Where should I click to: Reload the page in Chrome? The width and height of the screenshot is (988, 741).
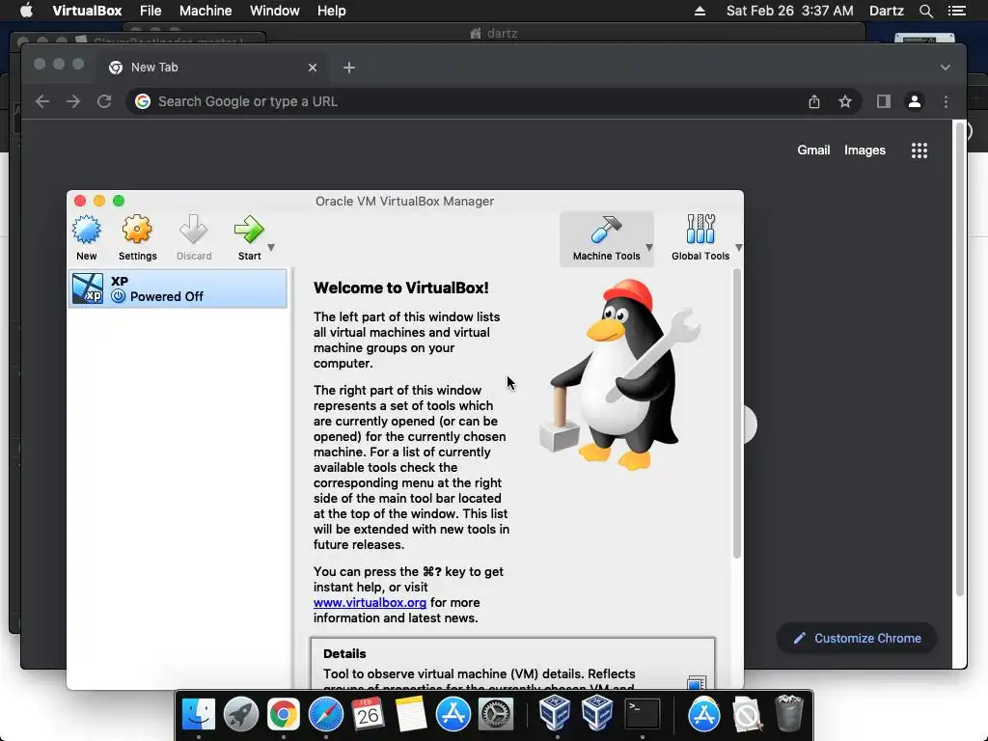tap(104, 101)
